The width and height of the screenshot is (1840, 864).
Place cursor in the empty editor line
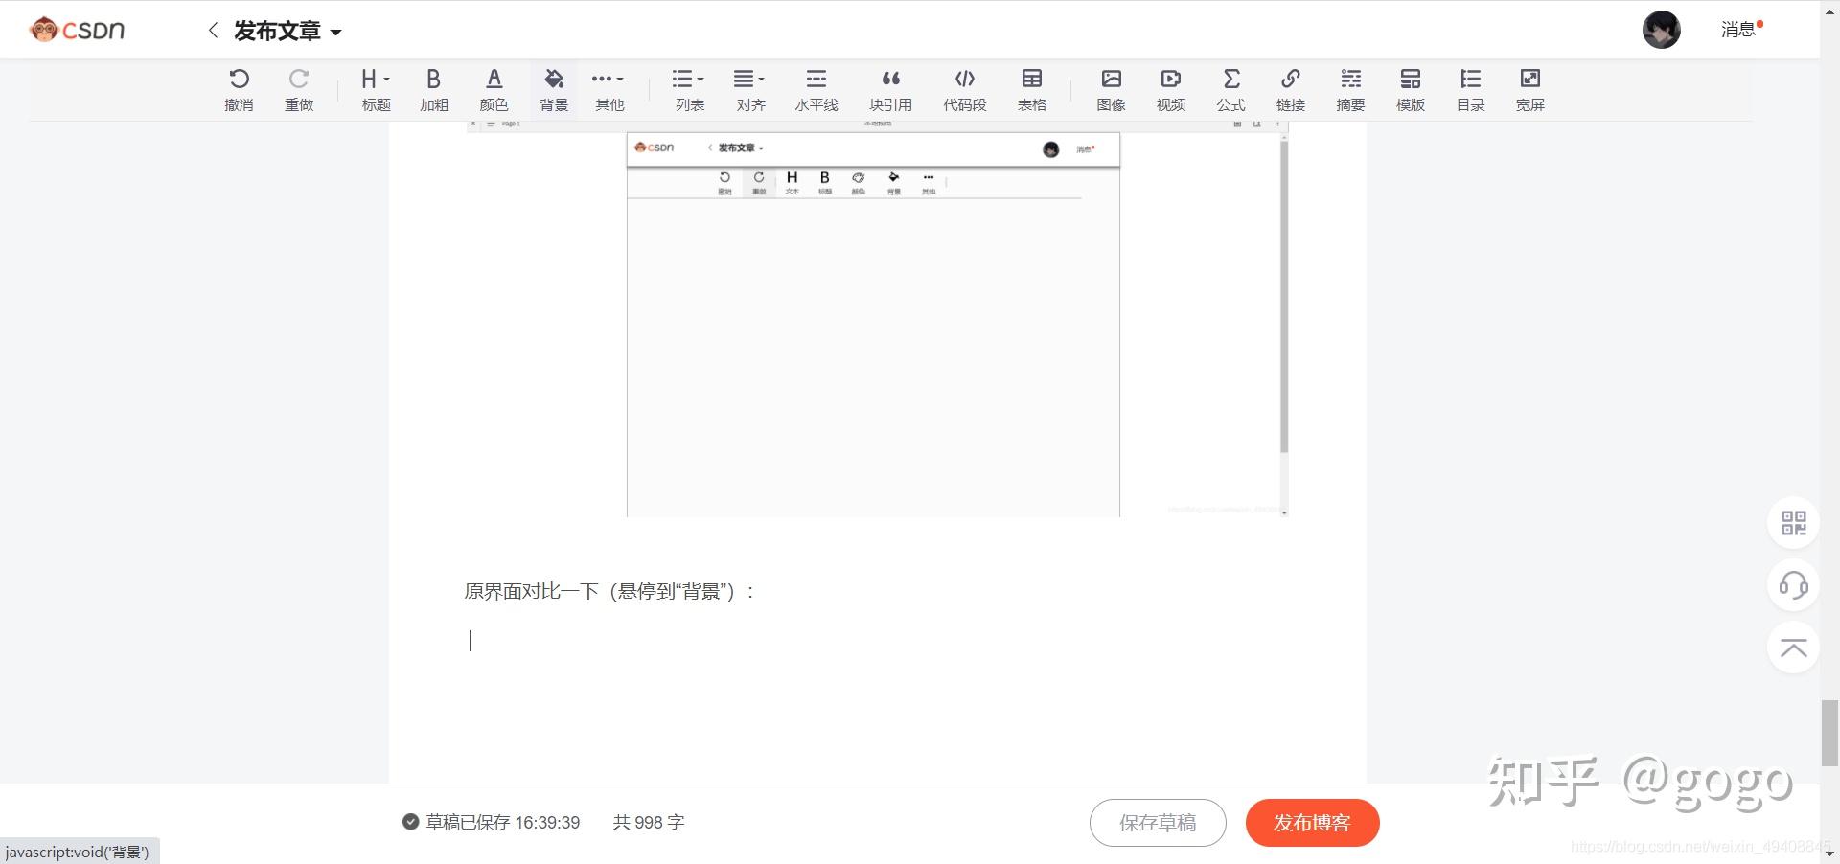click(x=877, y=641)
